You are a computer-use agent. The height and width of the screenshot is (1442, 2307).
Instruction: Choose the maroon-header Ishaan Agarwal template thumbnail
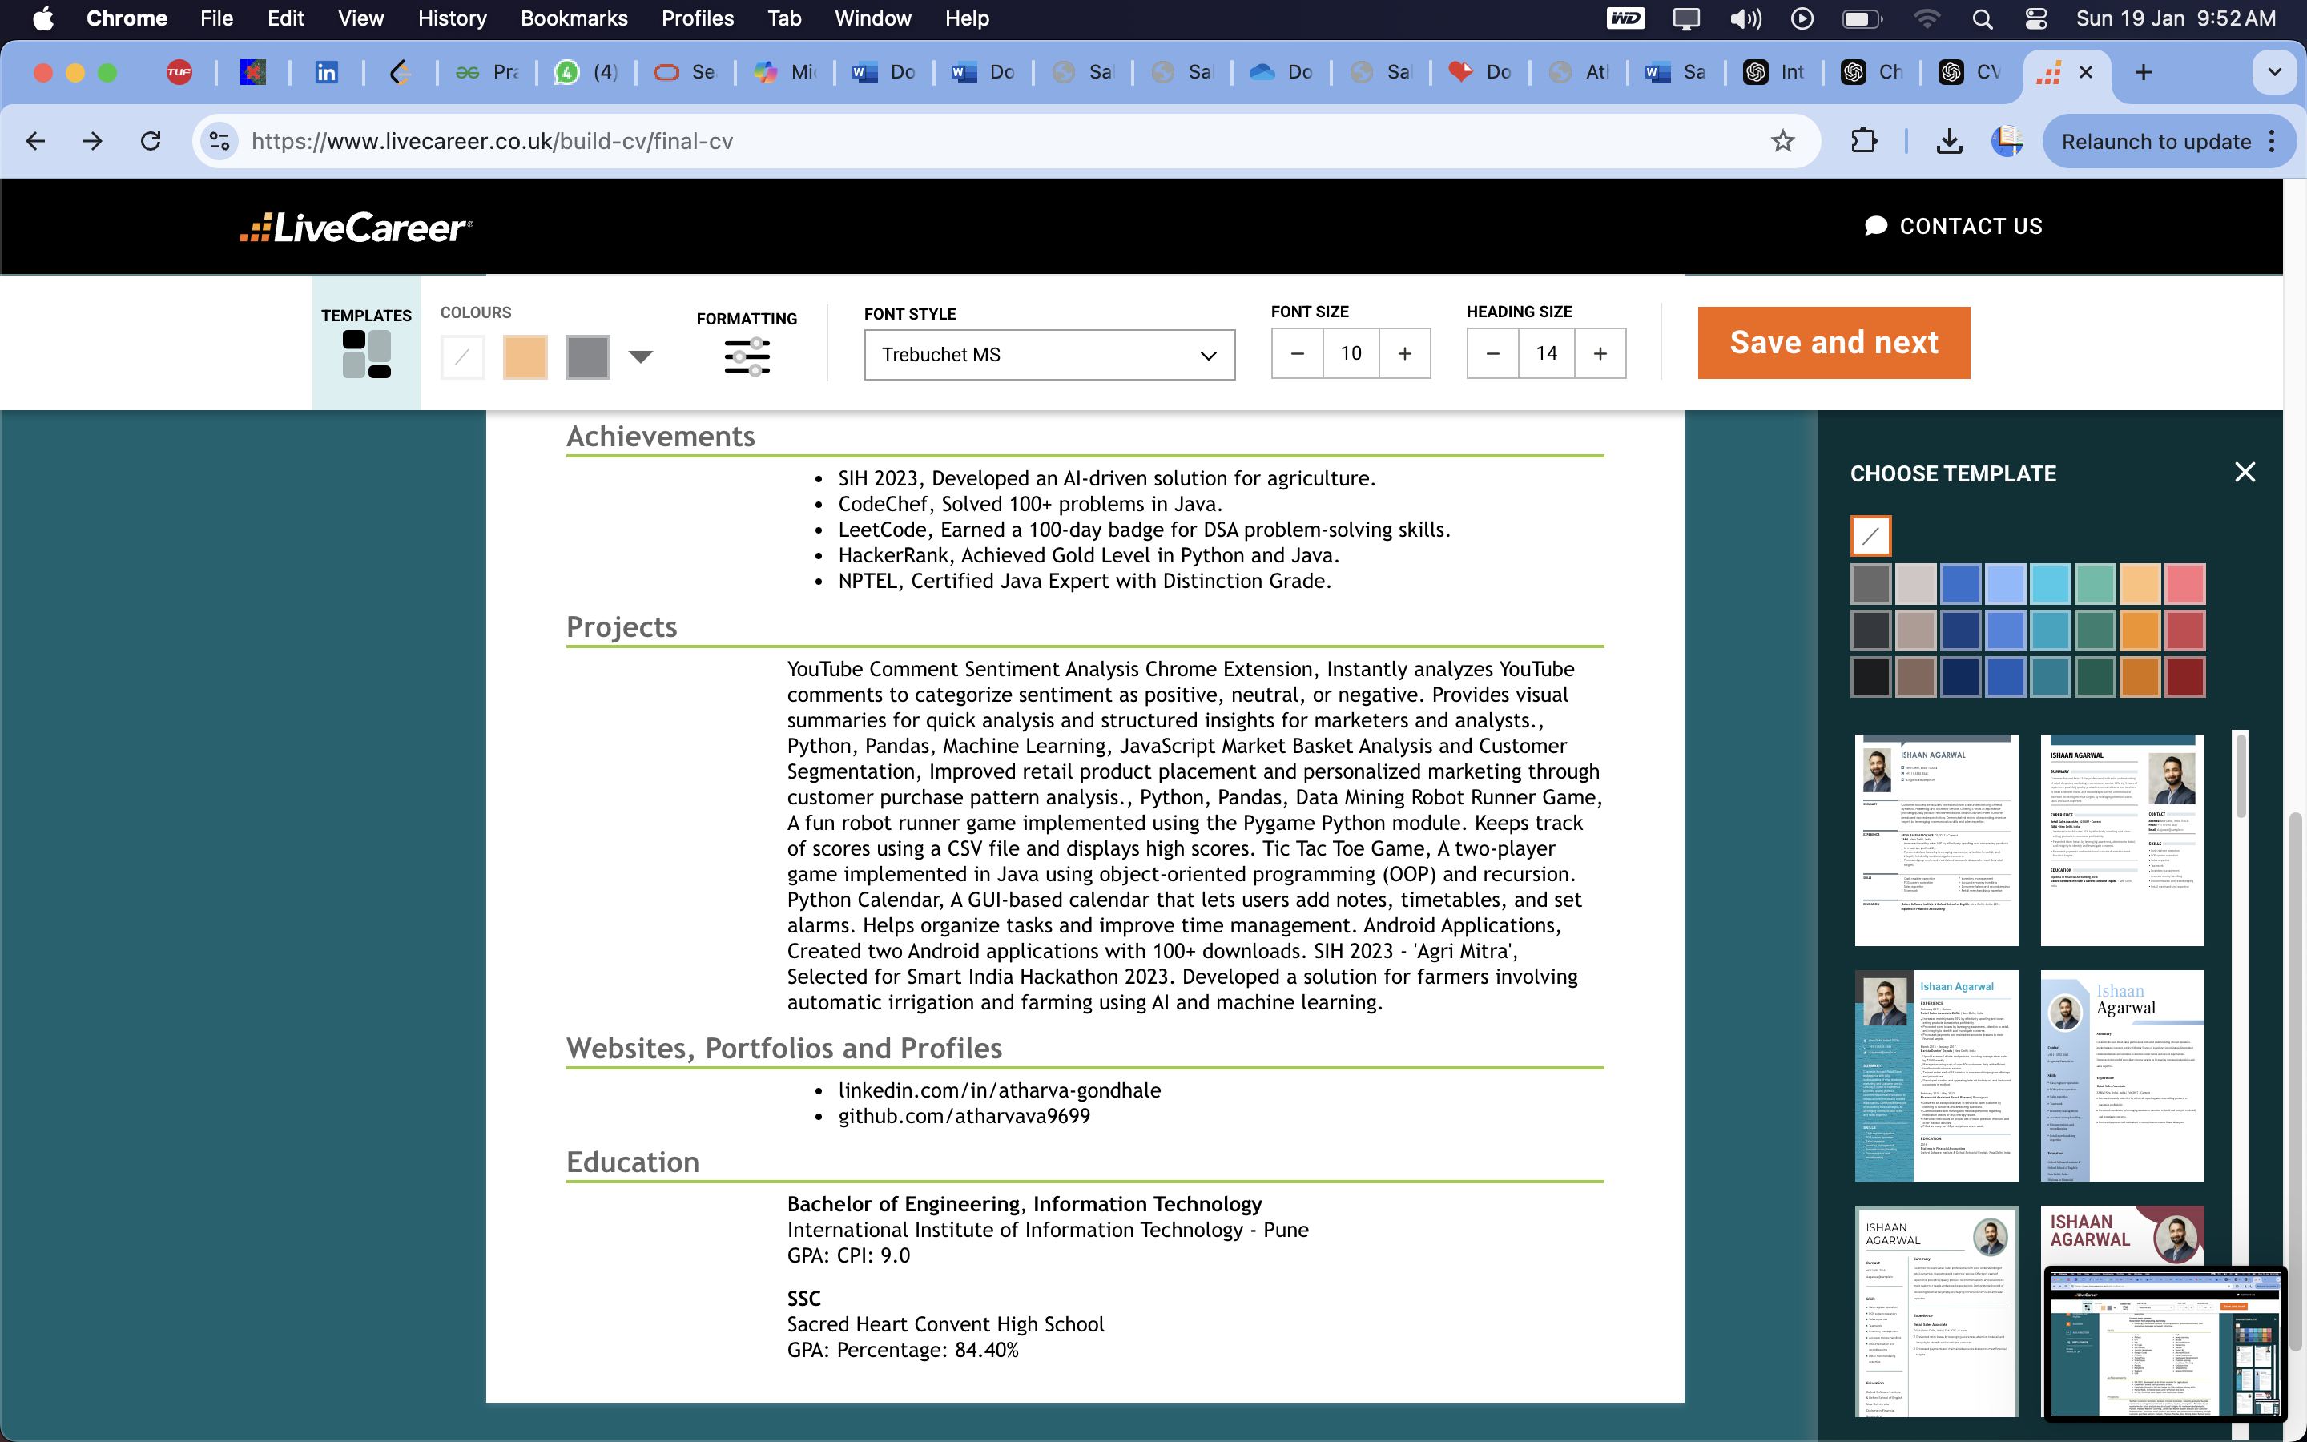pos(2122,1236)
